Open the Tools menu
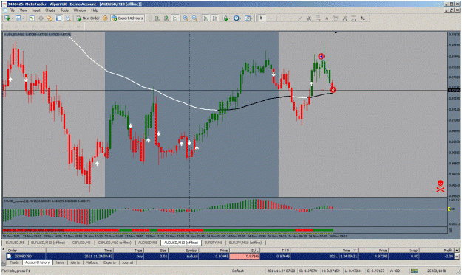This screenshot has width=462, height=275. pos(64,10)
